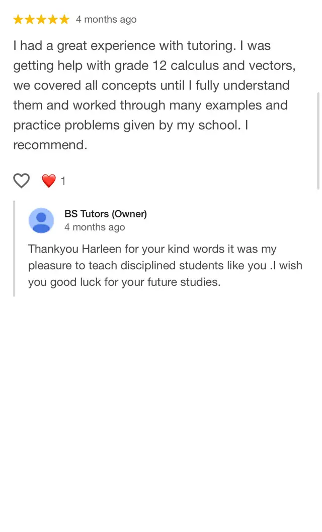The height and width of the screenshot is (532, 322).
Task: Click the vertical scrollbar on the right edge
Action: [x=318, y=140]
